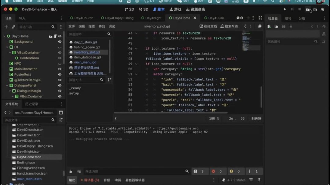
Task: Switch to the 2D workspace
Action: tap(130, 9)
